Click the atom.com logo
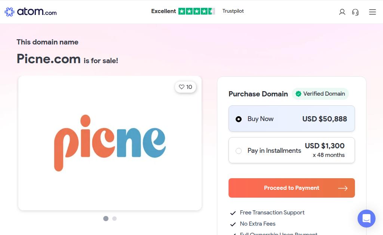The image size is (383, 235). coord(31,12)
